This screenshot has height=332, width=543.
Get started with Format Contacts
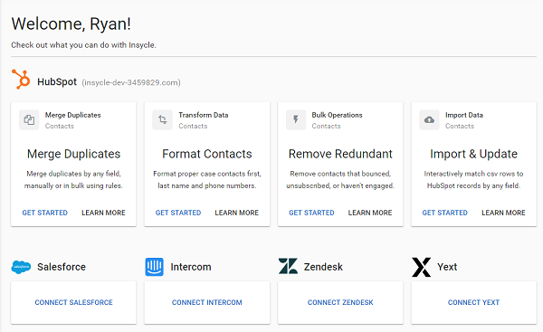click(178, 213)
